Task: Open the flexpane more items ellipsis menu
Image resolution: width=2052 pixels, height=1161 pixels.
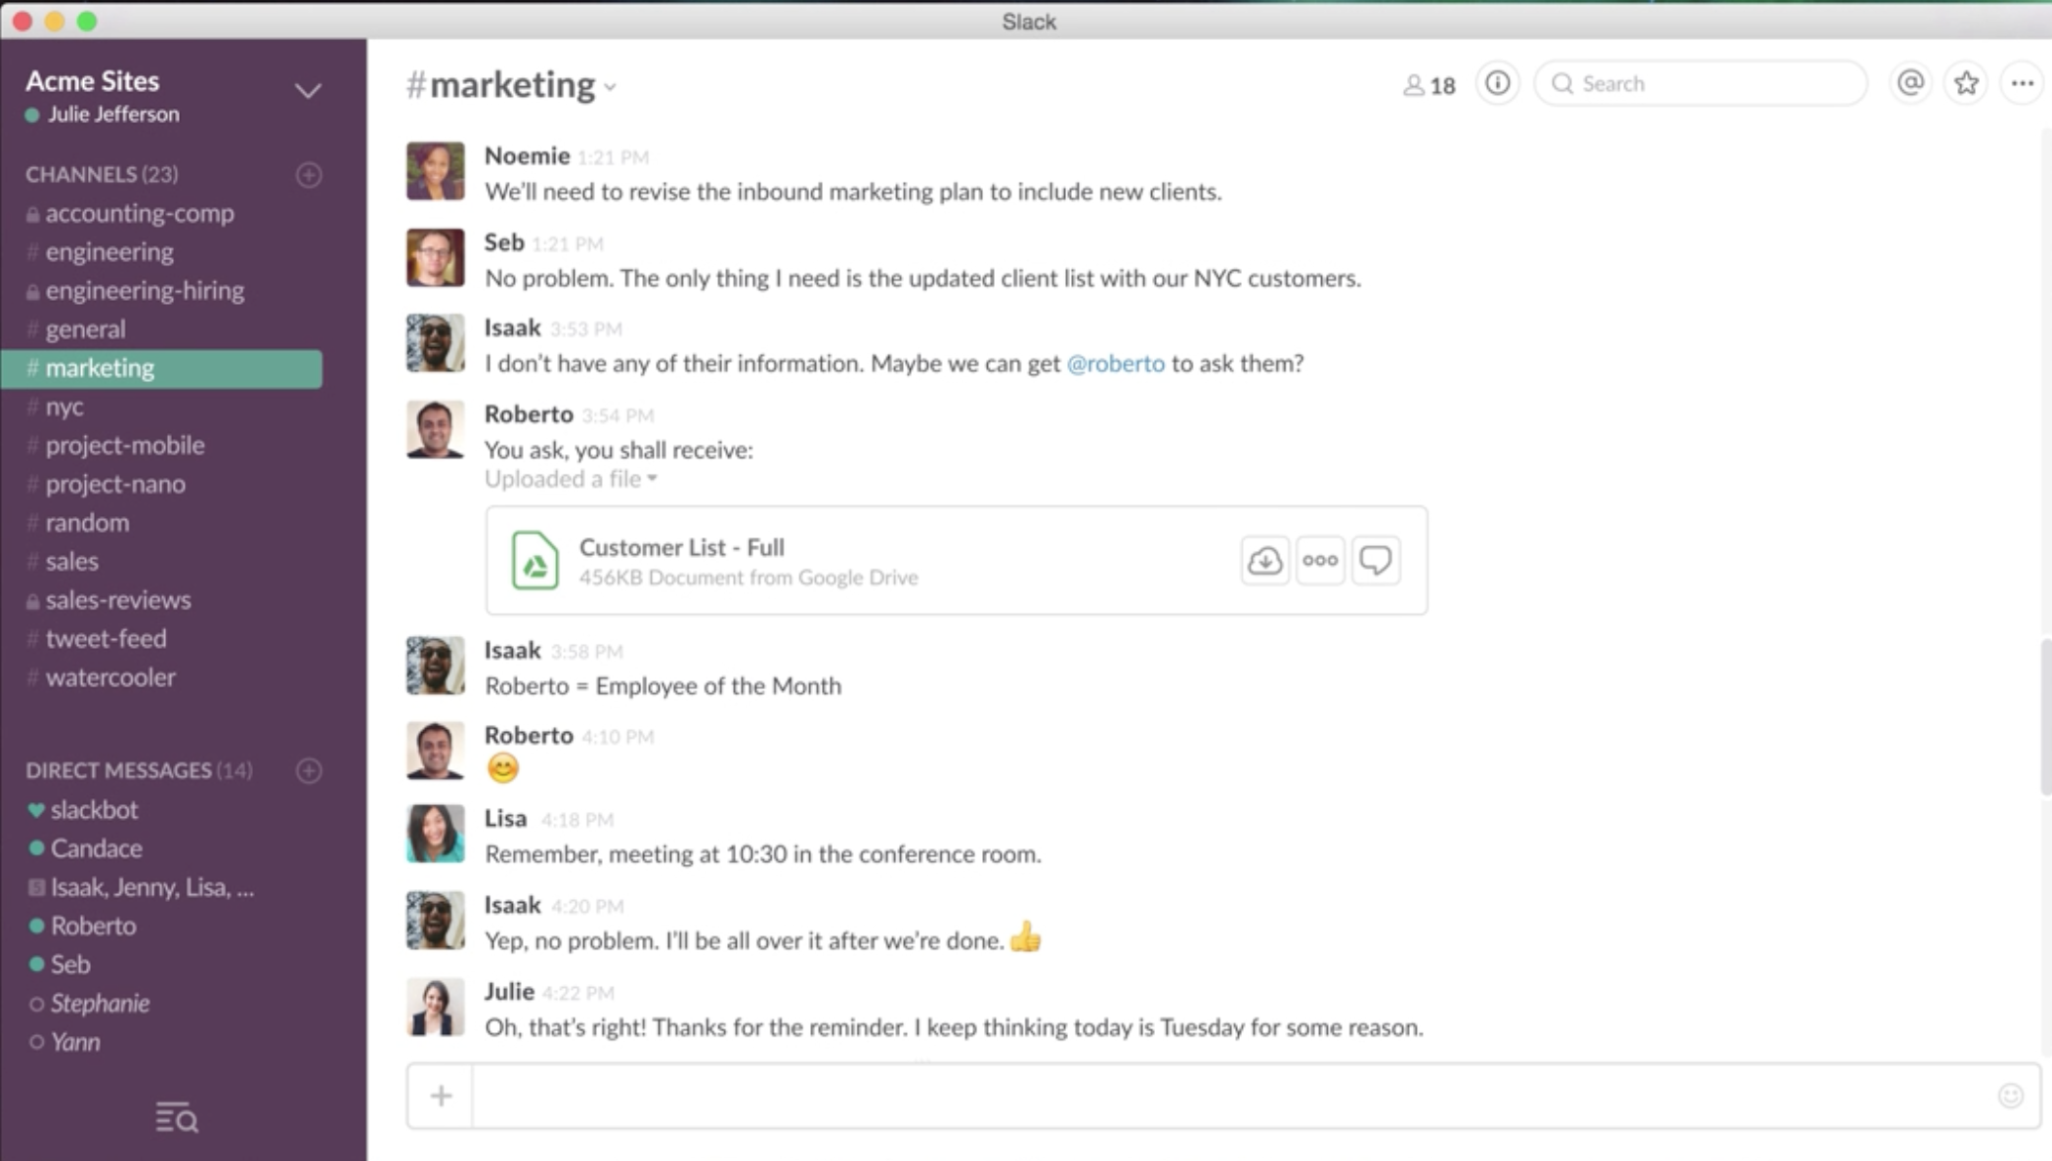Action: tap(2022, 83)
